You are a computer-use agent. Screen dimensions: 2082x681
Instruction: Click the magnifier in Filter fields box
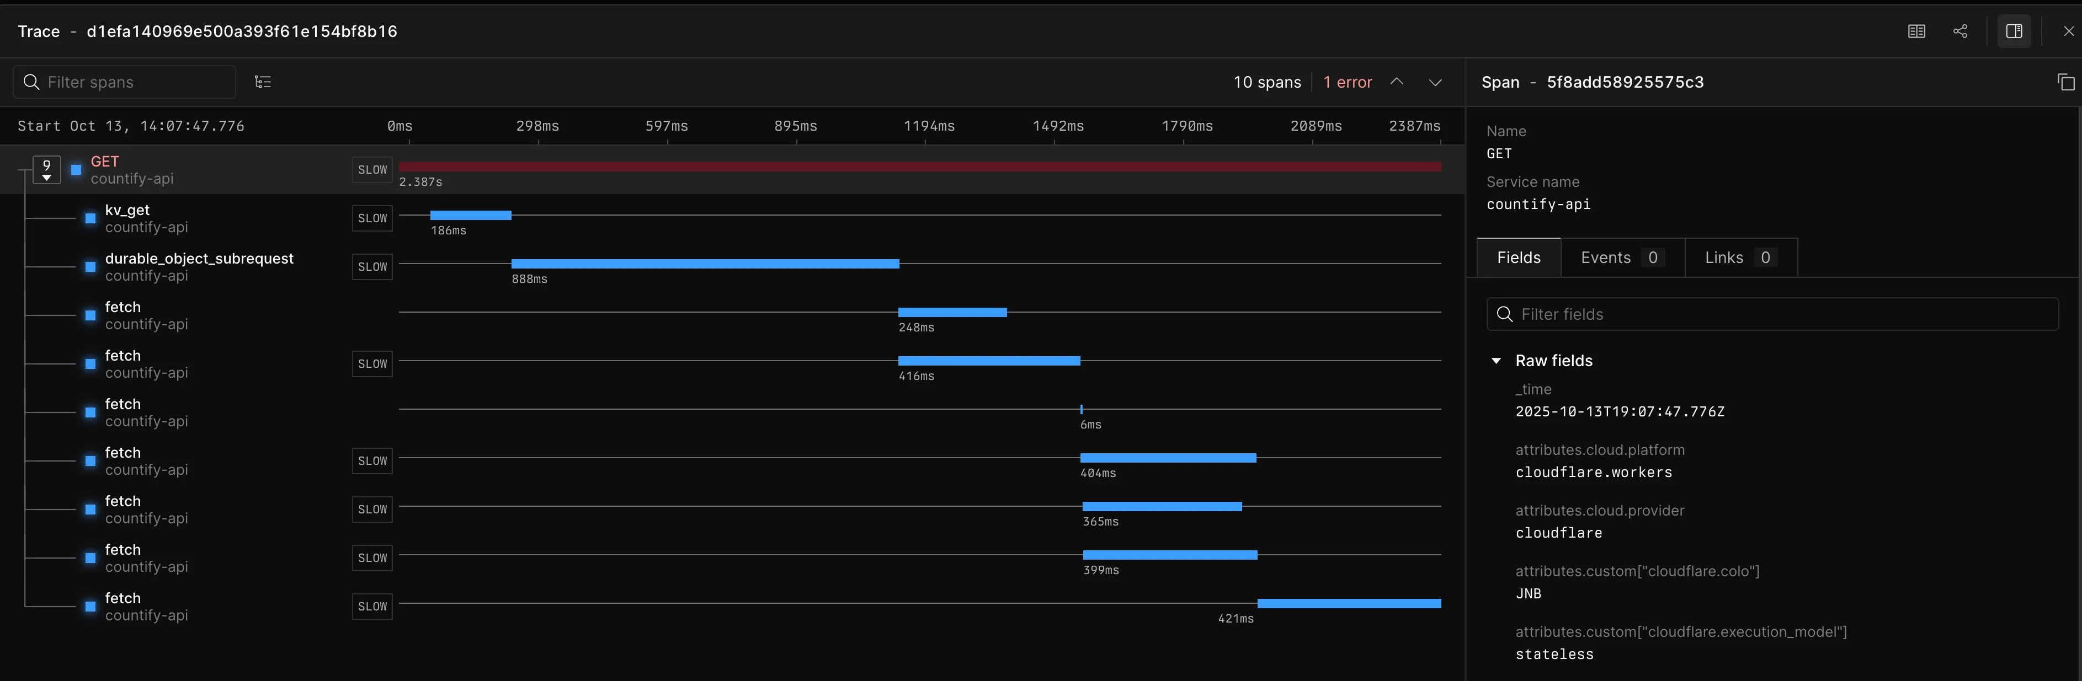coord(1504,314)
